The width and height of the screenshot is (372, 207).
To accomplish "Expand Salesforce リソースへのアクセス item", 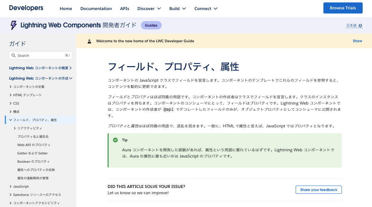I will click(x=10, y=195).
